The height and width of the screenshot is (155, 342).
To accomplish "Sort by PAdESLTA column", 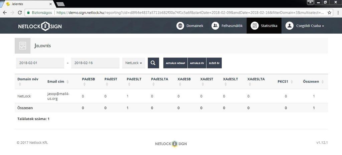I will [160, 81].
